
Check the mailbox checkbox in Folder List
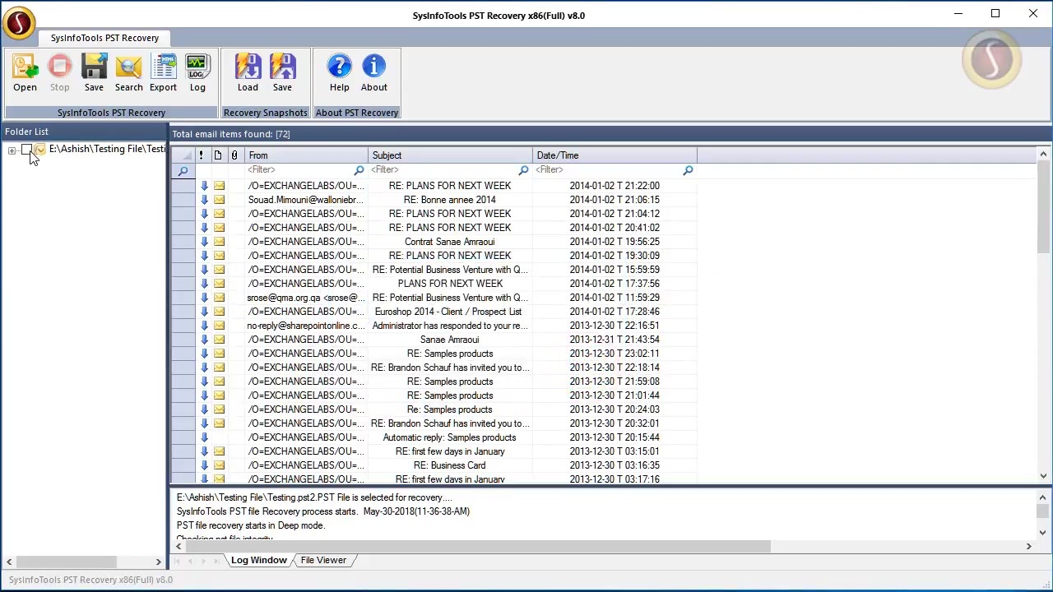[x=27, y=149]
